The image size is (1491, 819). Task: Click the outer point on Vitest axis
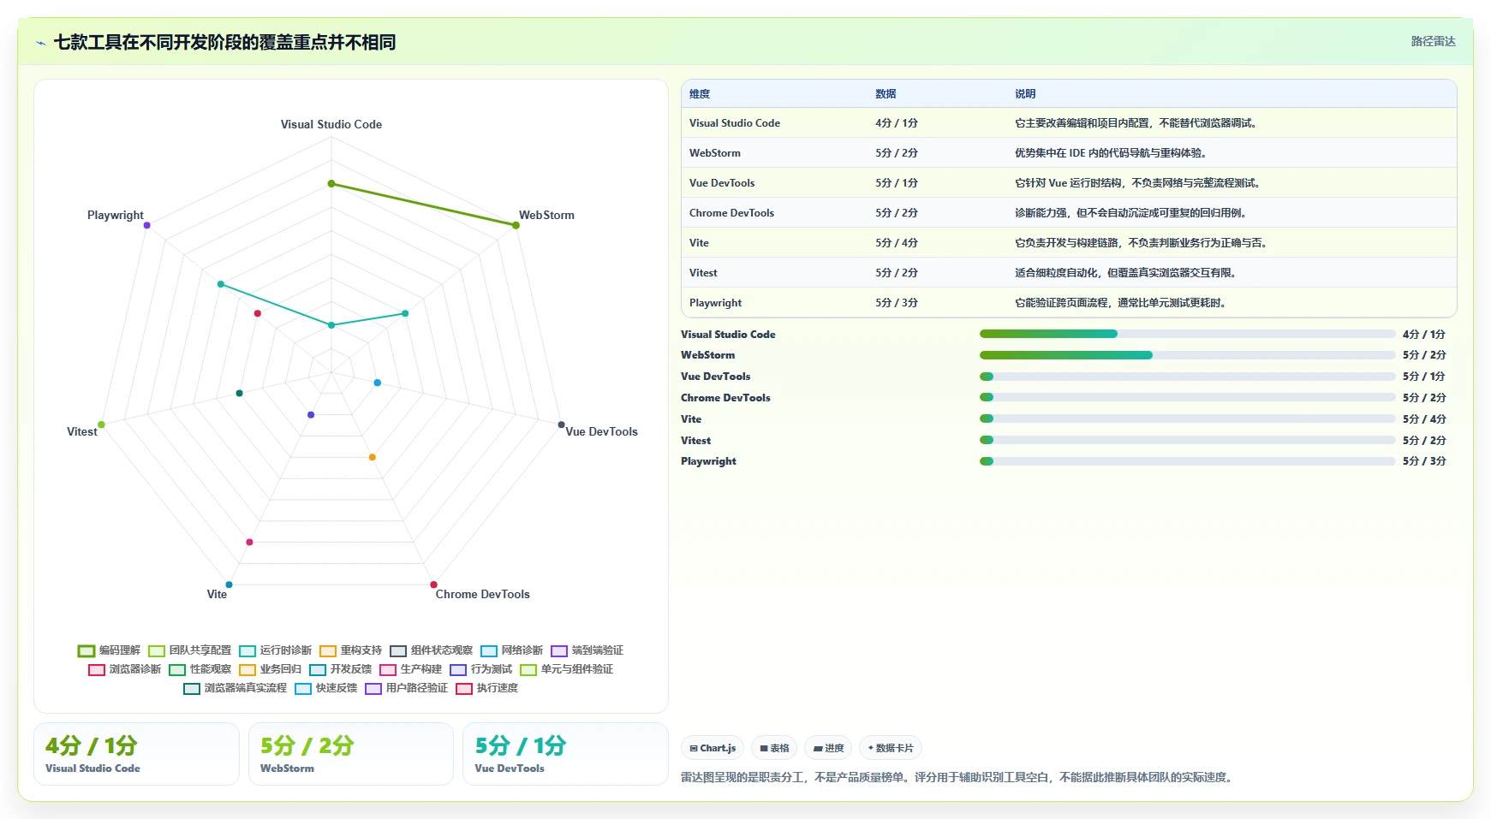(101, 424)
